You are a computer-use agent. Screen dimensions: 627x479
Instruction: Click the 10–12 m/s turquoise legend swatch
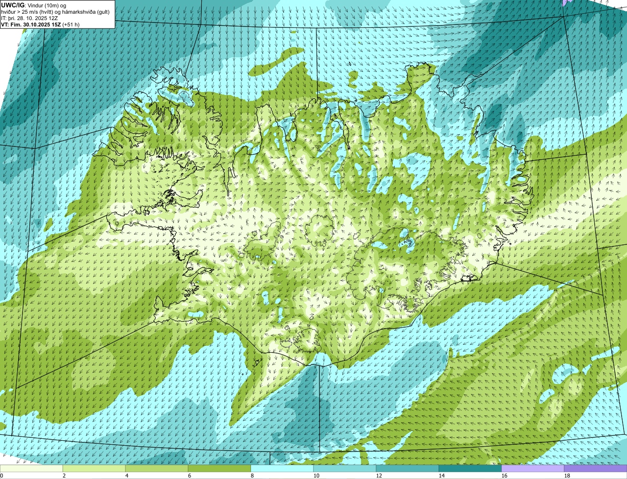click(x=345, y=468)
